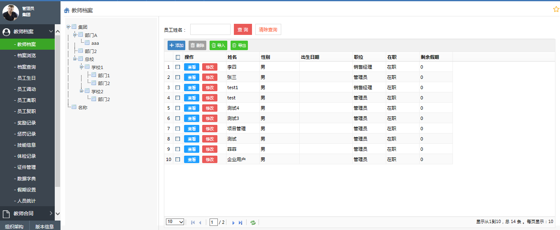Switch to the 版本信息 tab
560x230 pixels.
[44, 226]
